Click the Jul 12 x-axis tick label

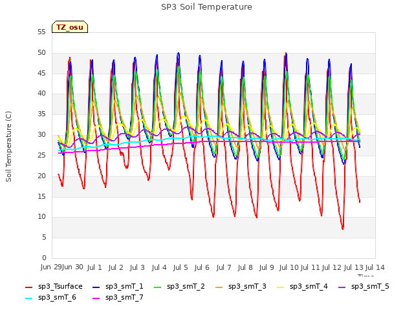pos(332,267)
